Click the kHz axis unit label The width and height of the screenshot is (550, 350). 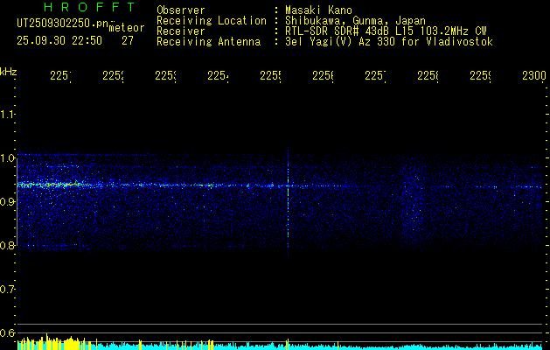(x=9, y=72)
